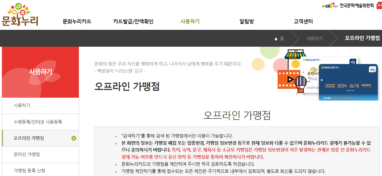Click the red 사용하기 sidebar header
The width and height of the screenshot is (382, 176).
click(40, 72)
